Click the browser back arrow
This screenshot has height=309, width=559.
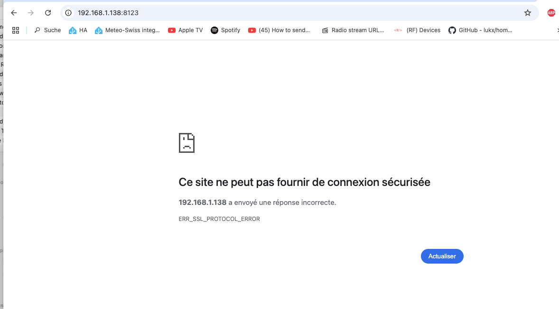pos(14,13)
